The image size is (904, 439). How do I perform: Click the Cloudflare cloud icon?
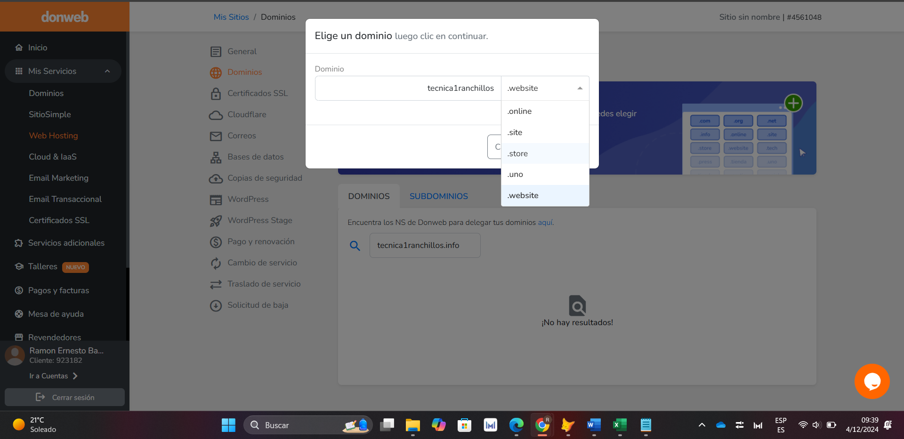[216, 115]
